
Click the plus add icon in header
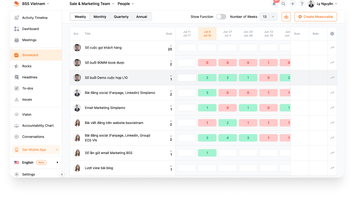(292, 4)
